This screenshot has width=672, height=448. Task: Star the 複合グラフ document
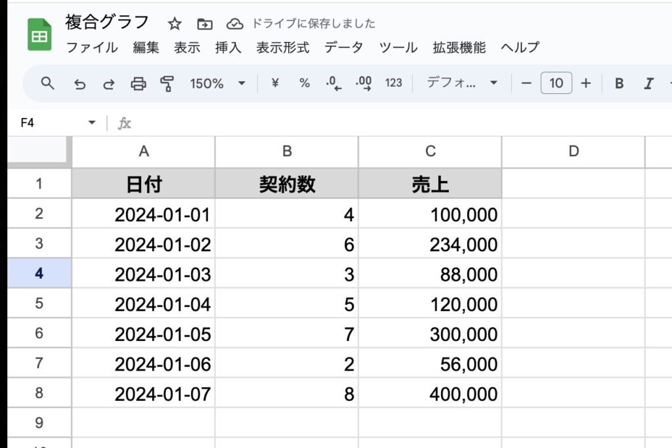[175, 24]
